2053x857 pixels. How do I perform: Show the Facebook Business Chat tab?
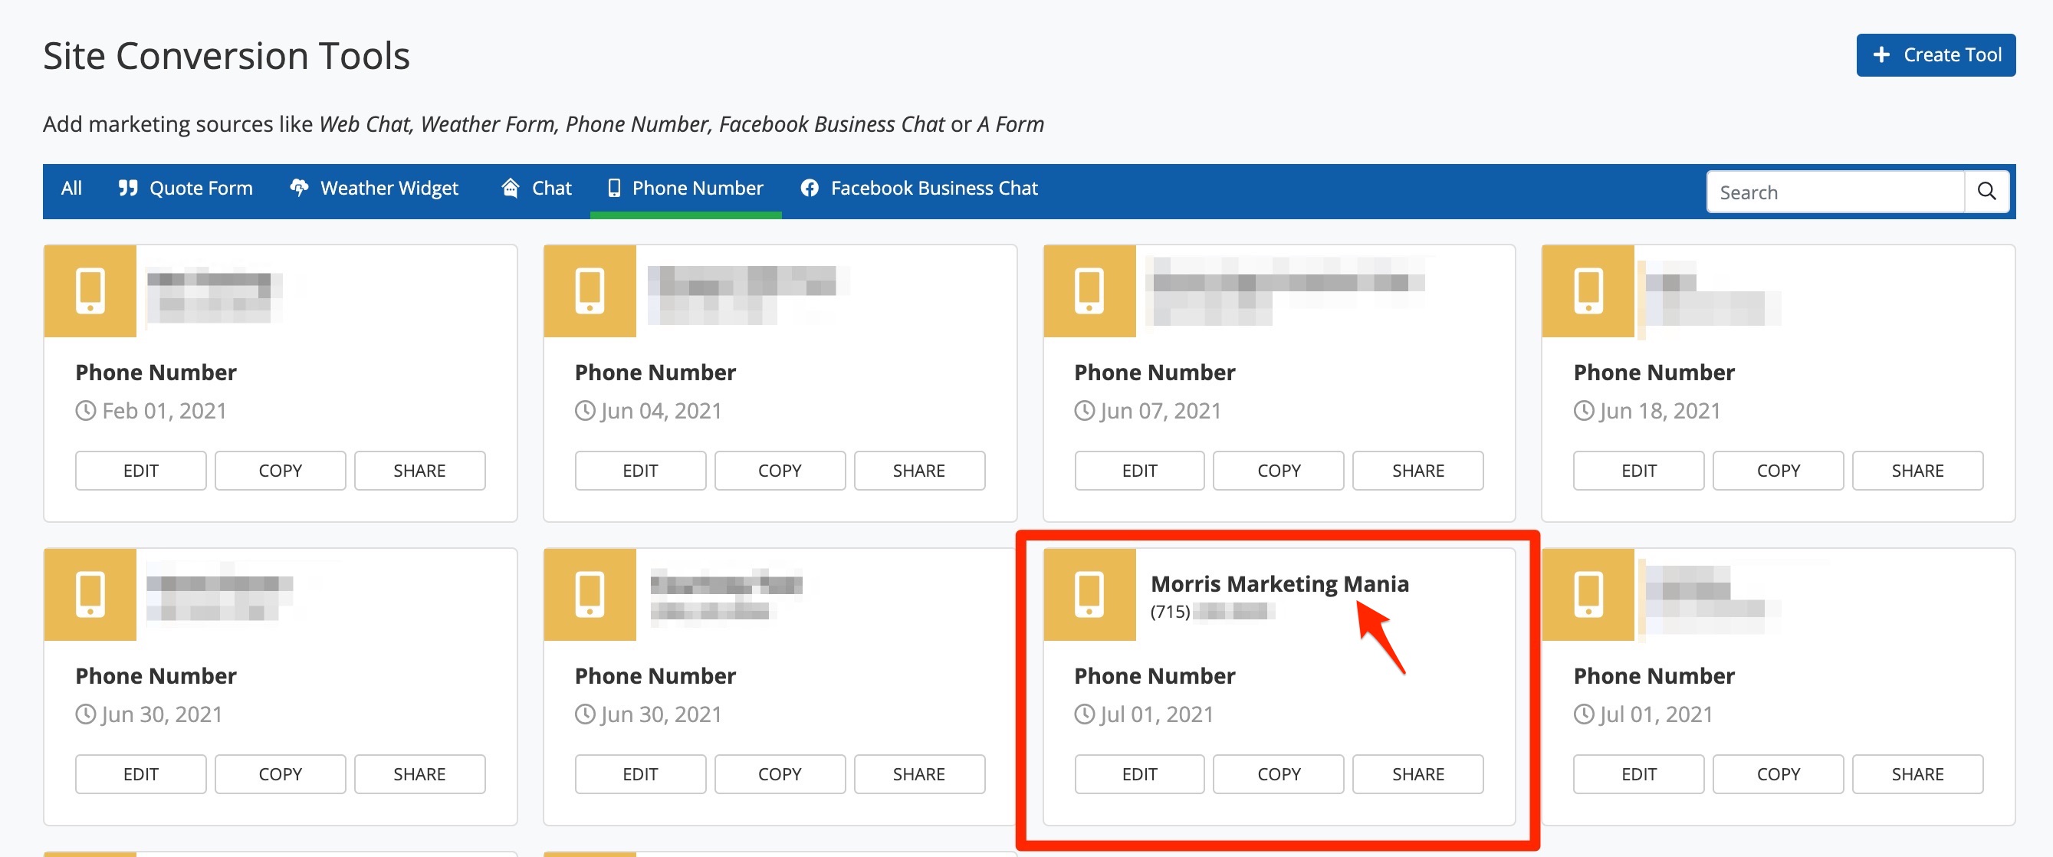[x=919, y=188]
